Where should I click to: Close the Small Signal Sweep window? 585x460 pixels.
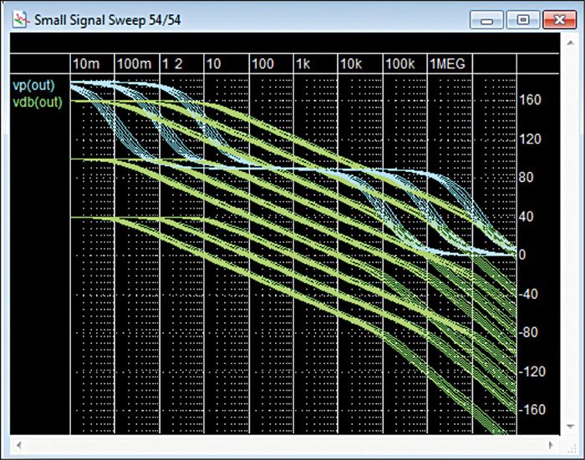pos(557,18)
